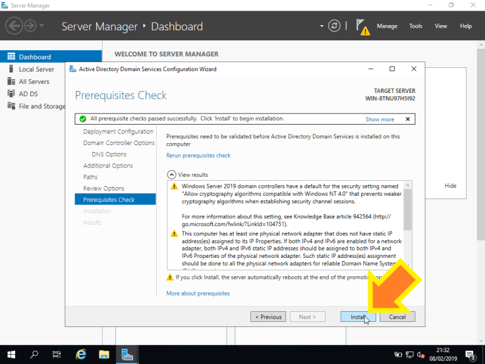Open Task View on the taskbar
This screenshot has width=485, height=364.
57,354
